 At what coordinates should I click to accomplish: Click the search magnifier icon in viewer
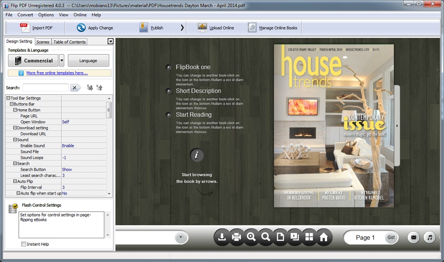(265, 237)
